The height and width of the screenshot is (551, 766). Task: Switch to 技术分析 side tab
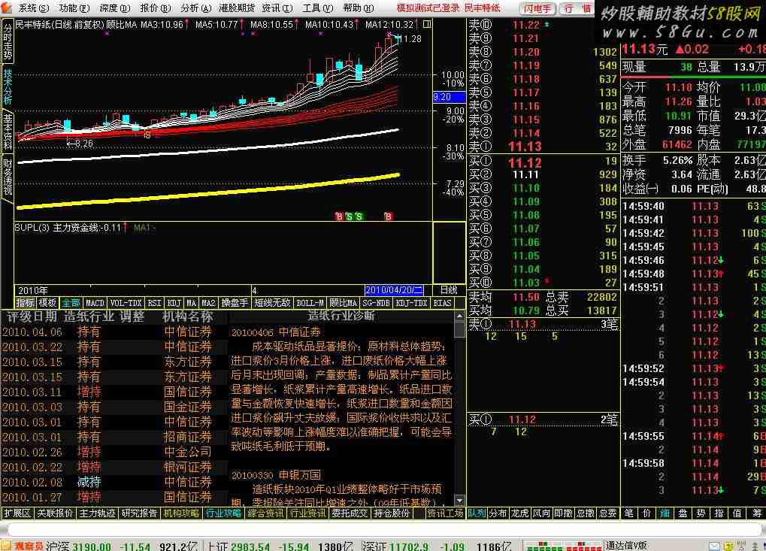[x=8, y=86]
